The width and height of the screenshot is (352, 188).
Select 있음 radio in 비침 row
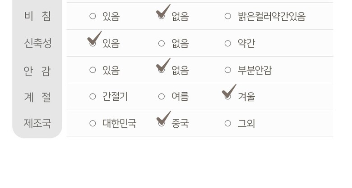[93, 17]
